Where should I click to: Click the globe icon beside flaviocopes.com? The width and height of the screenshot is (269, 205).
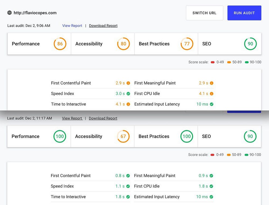pos(9,13)
